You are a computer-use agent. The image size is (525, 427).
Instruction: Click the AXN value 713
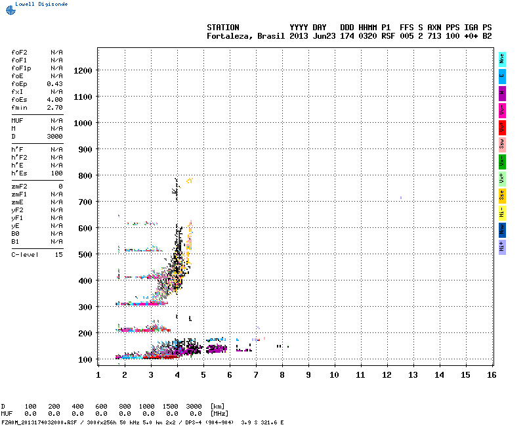tap(434, 36)
